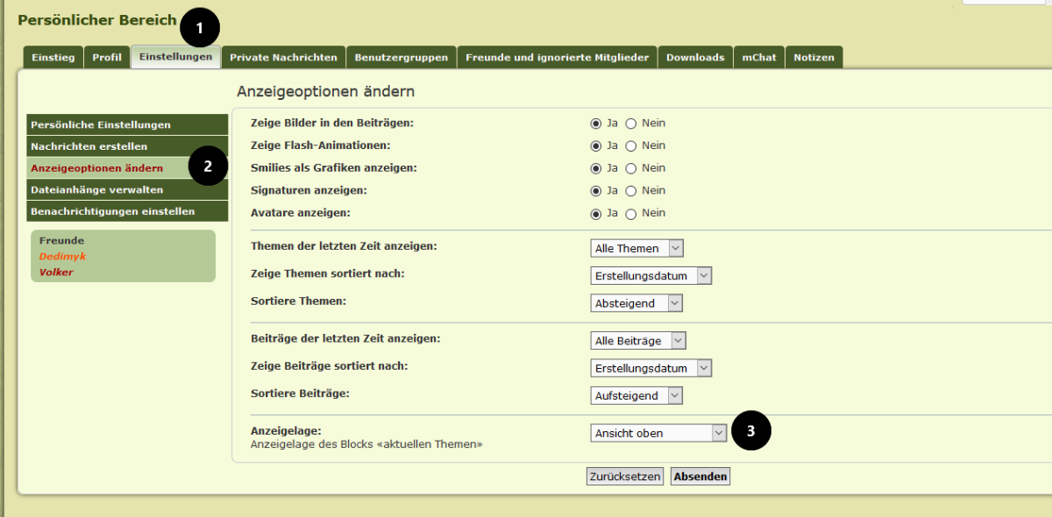This screenshot has height=517, width=1052.
Task: Open friend Dedimyk's profile link
Action: click(x=62, y=257)
